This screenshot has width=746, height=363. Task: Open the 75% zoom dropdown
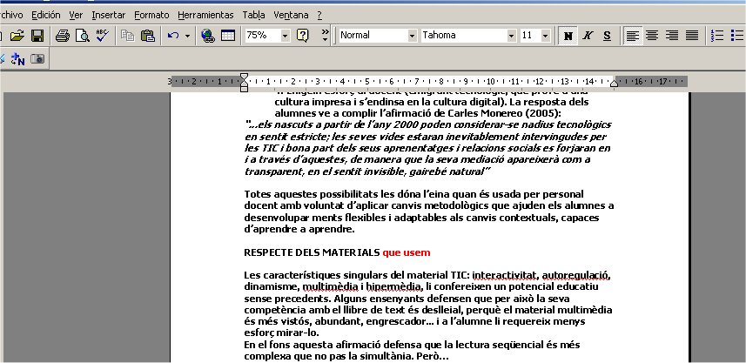[x=285, y=36]
